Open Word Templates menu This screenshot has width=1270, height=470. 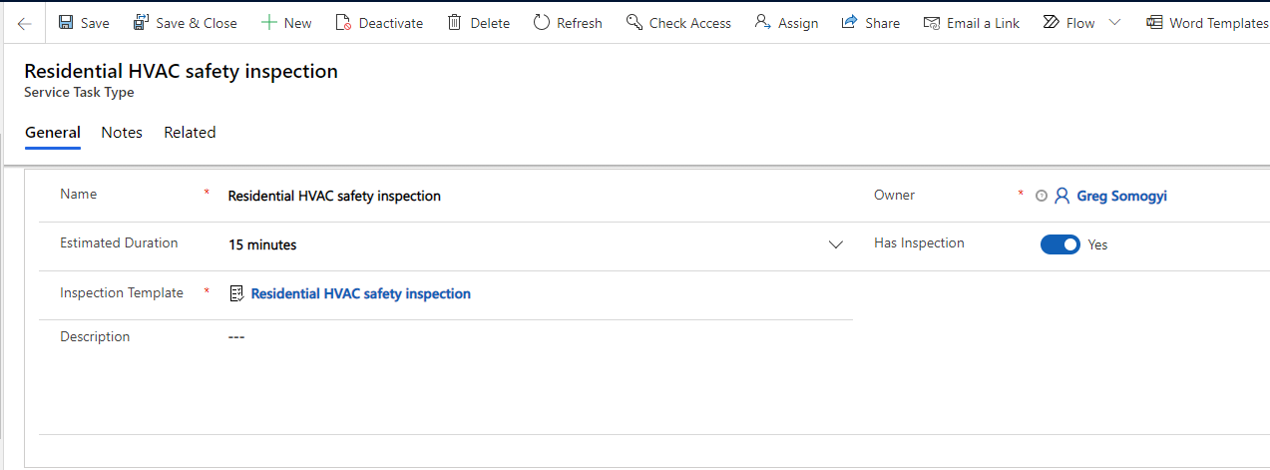(1208, 23)
